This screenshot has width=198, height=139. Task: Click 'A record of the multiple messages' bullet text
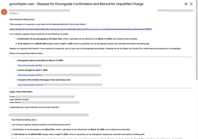click(x=44, y=80)
